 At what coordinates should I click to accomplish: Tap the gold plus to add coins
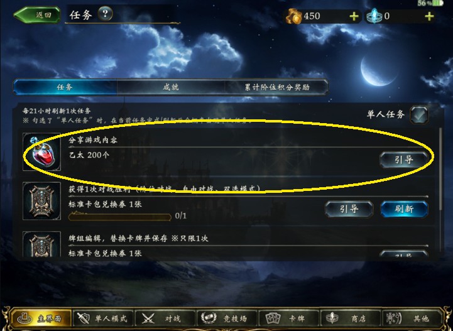(354, 16)
